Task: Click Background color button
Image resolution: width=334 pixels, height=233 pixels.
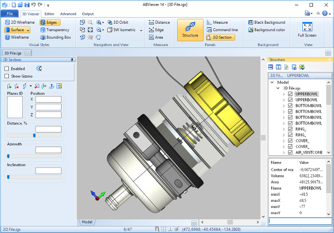Action: tap(267, 30)
